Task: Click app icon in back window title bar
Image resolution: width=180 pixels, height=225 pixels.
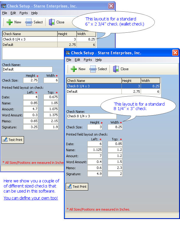Action: (x=4, y=6)
